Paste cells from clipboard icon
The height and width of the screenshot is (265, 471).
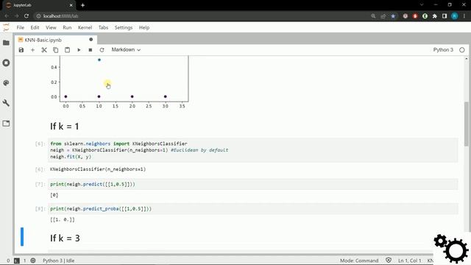pos(67,50)
